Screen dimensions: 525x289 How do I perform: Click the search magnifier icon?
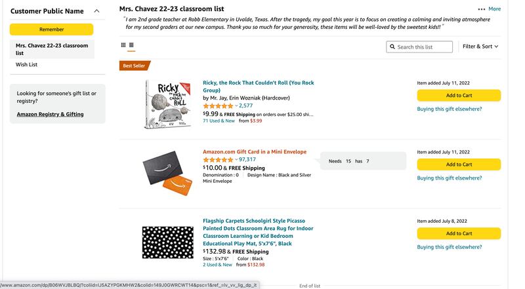392,47
